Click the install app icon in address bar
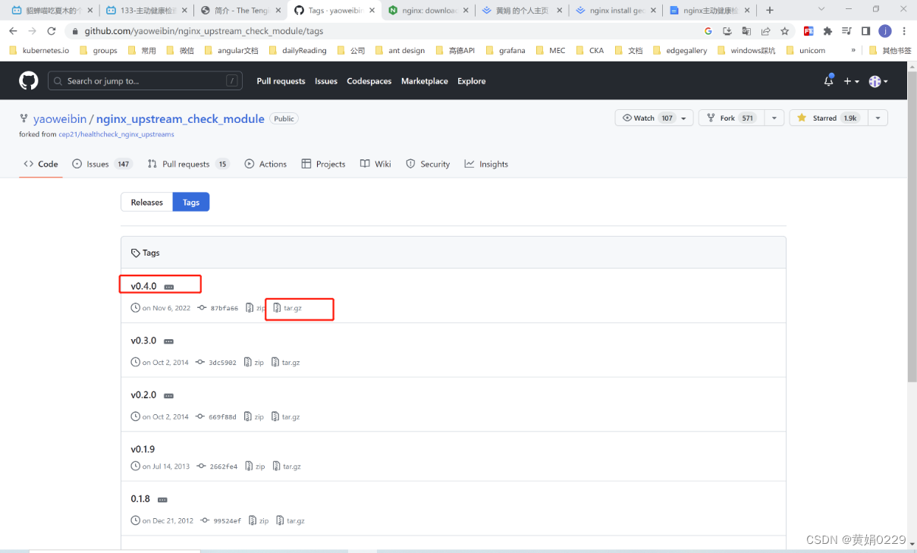 click(727, 31)
